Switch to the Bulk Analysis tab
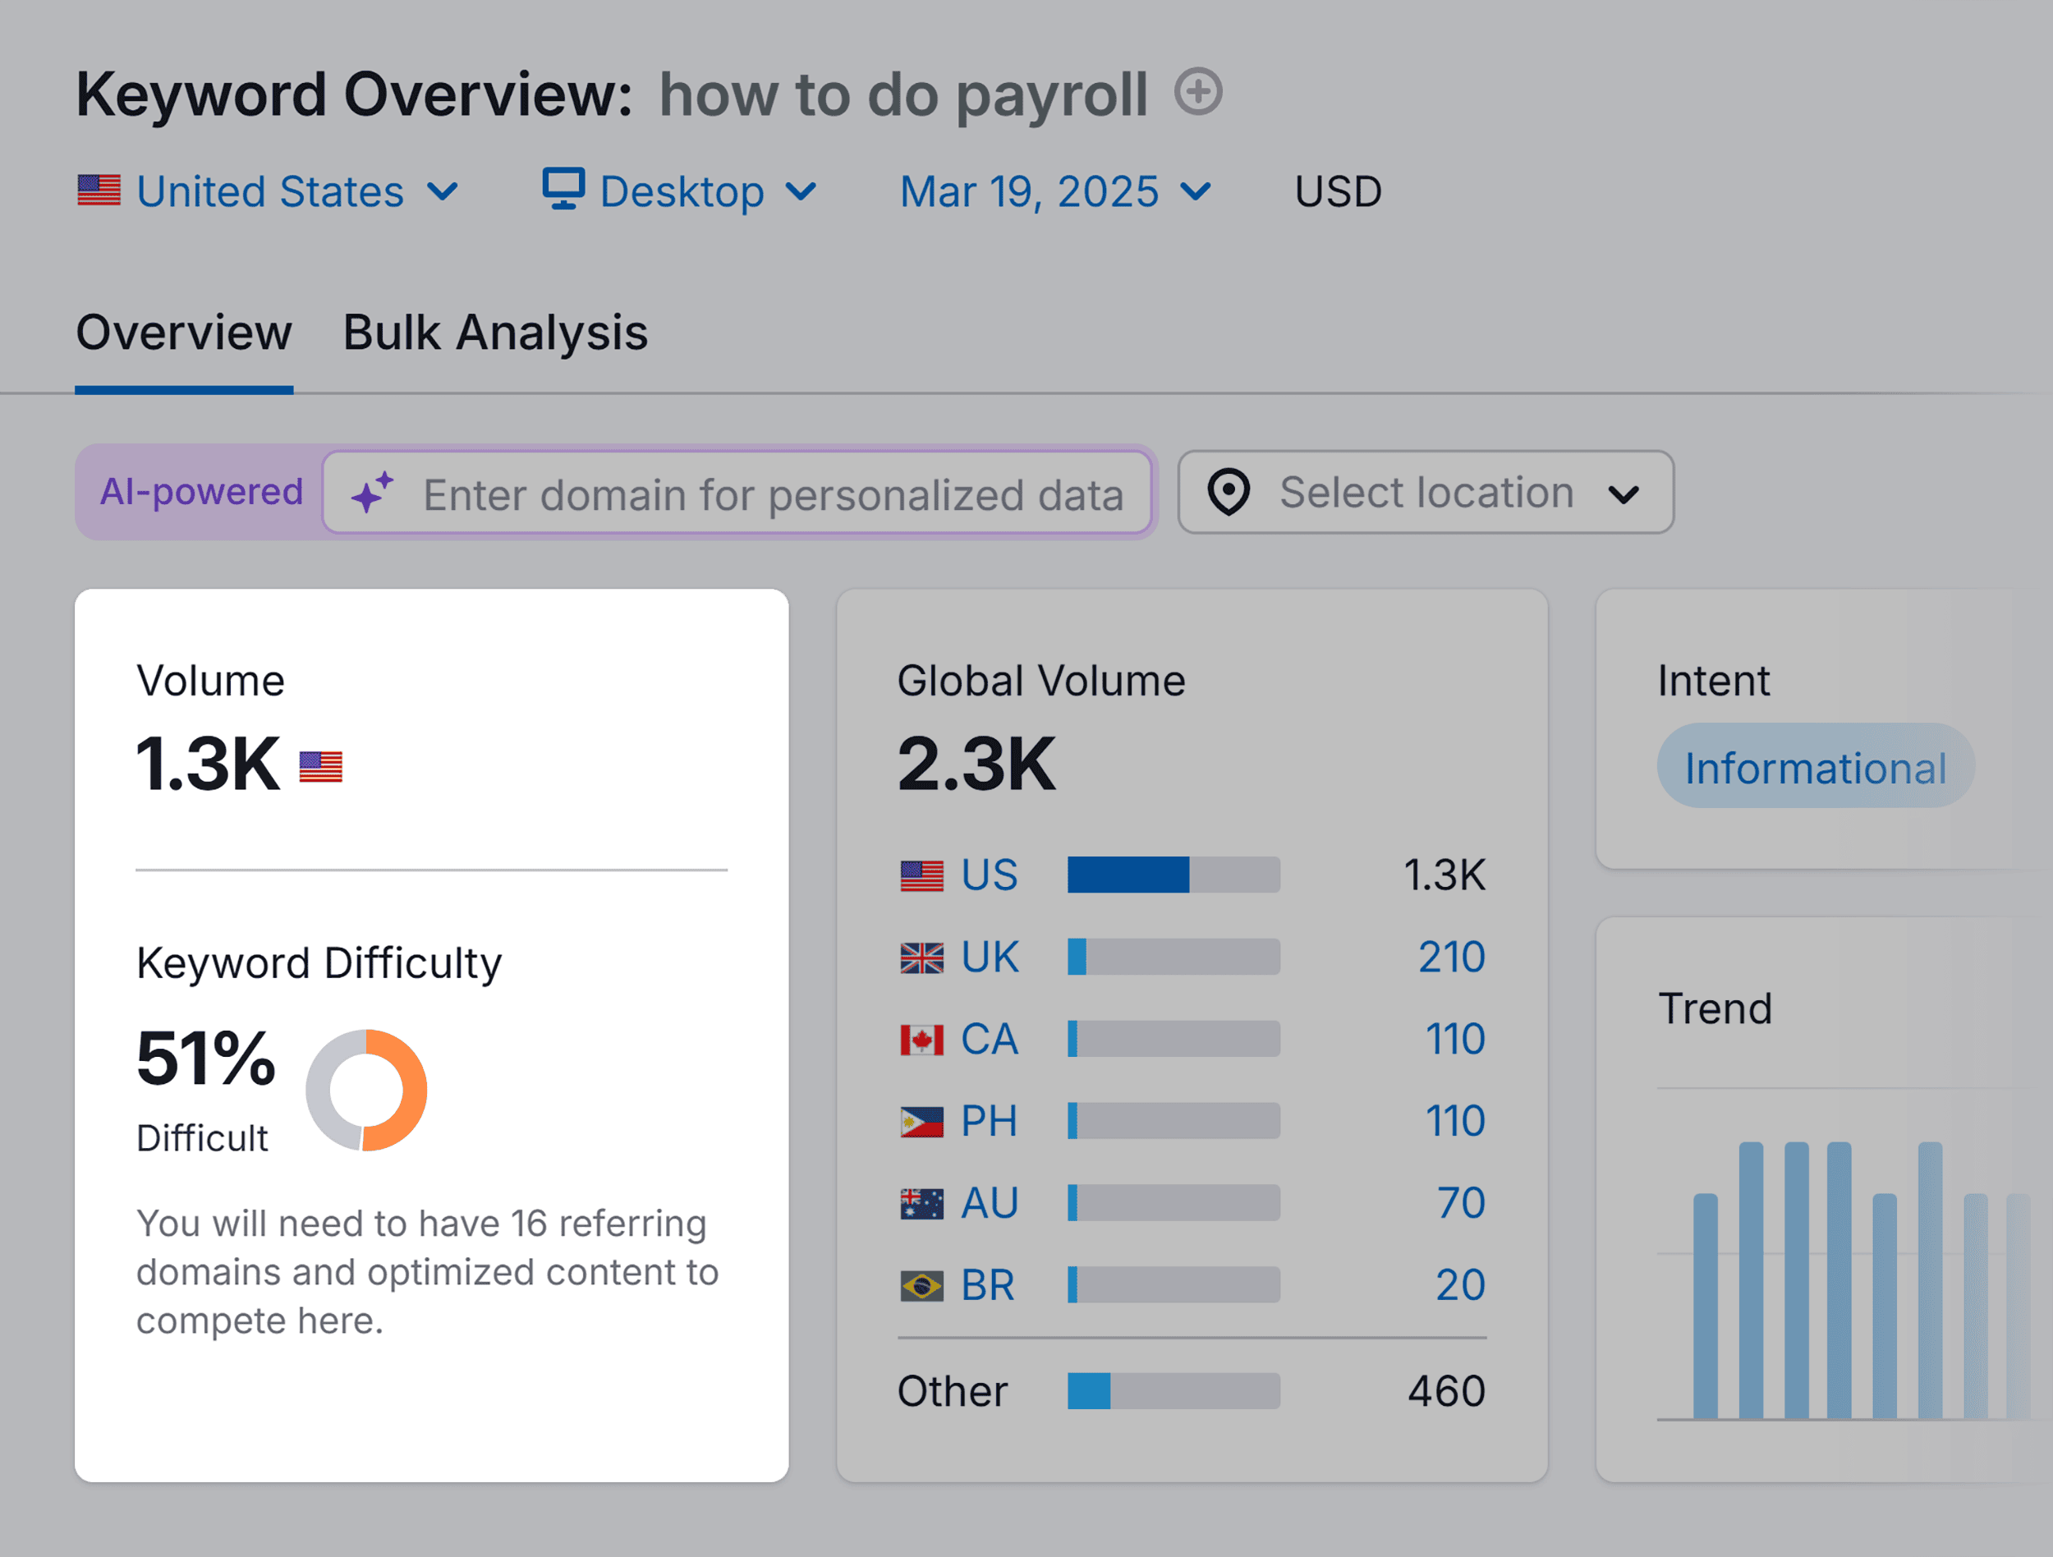 494,333
